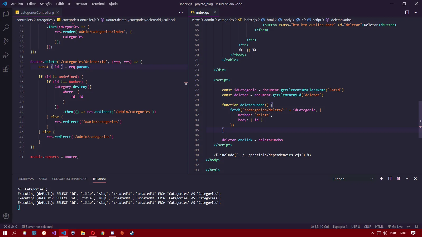Open the Terminal menu in menu bar

click(x=98, y=4)
